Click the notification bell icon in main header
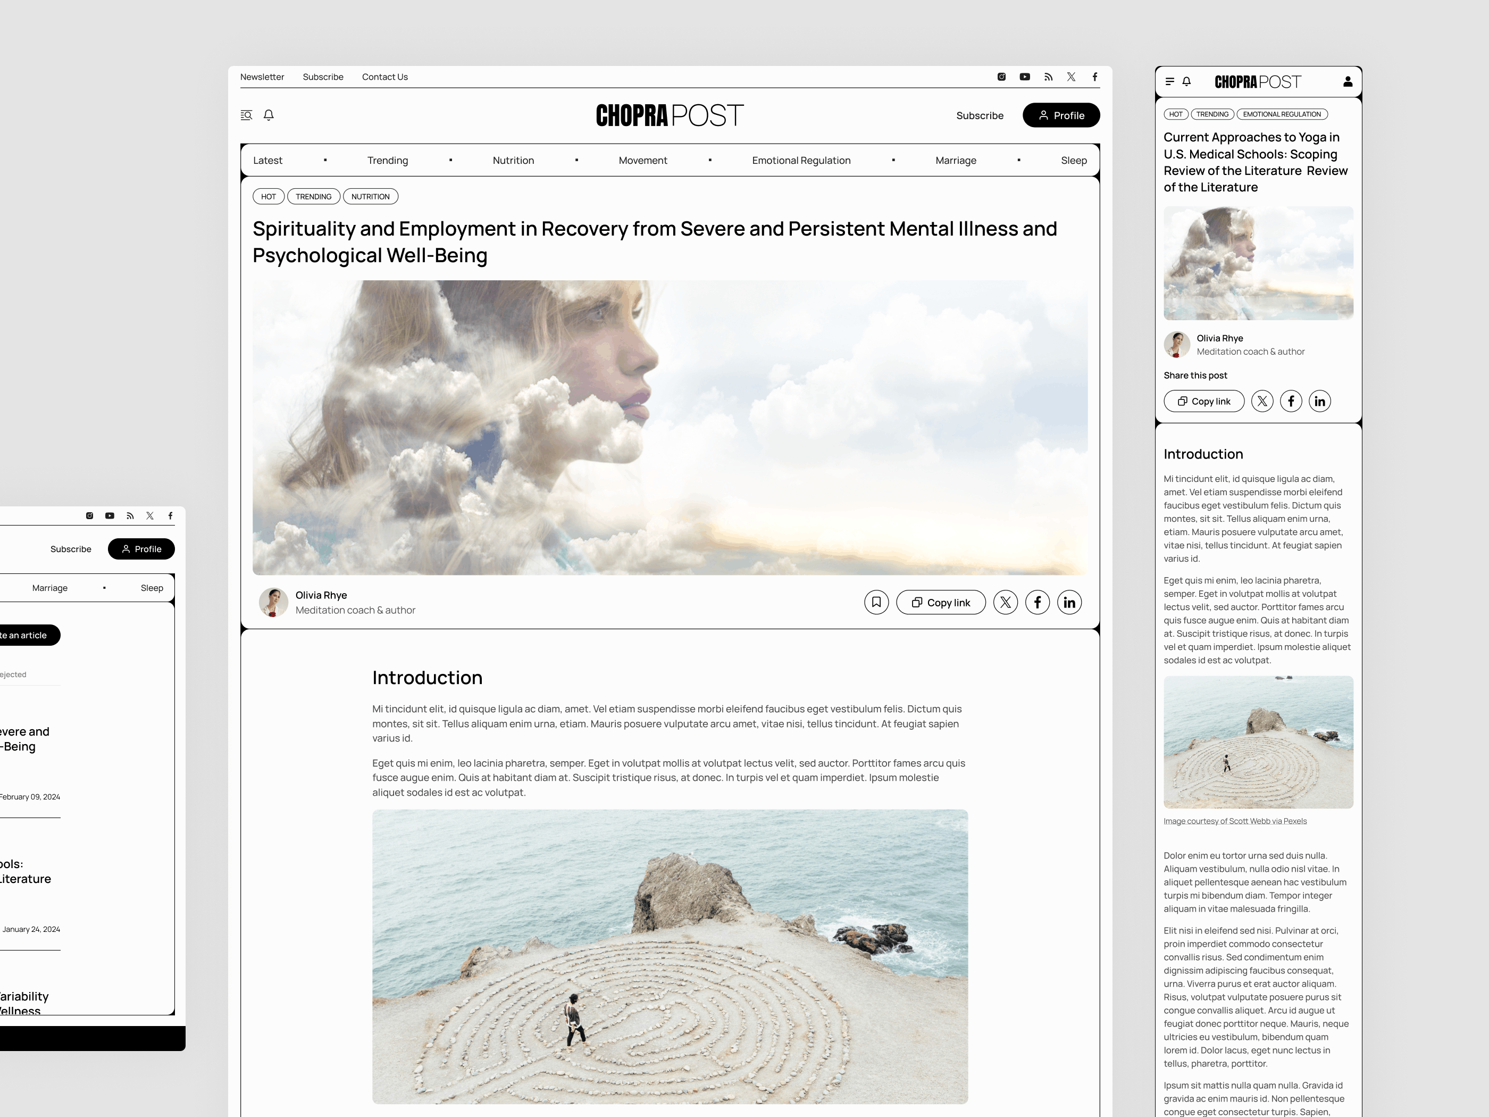Image resolution: width=1489 pixels, height=1117 pixels. pos(269,115)
